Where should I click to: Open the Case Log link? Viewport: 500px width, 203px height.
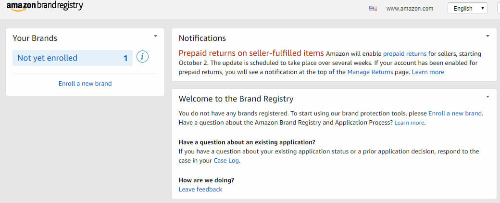[x=226, y=161]
